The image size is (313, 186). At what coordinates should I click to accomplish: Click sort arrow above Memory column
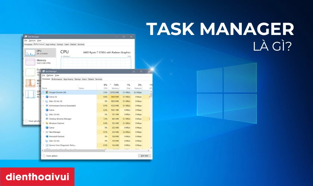(110, 84)
